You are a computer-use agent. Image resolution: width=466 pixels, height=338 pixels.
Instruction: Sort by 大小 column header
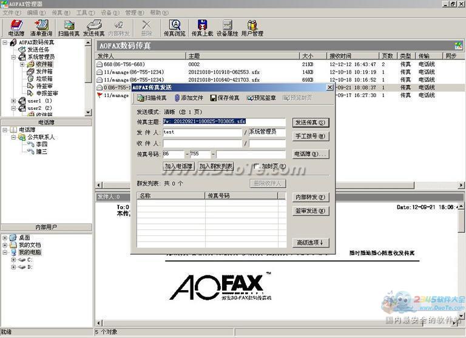coord(312,56)
